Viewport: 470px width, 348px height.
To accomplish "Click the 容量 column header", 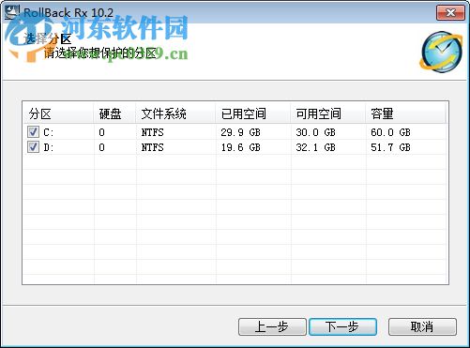I will point(405,113).
